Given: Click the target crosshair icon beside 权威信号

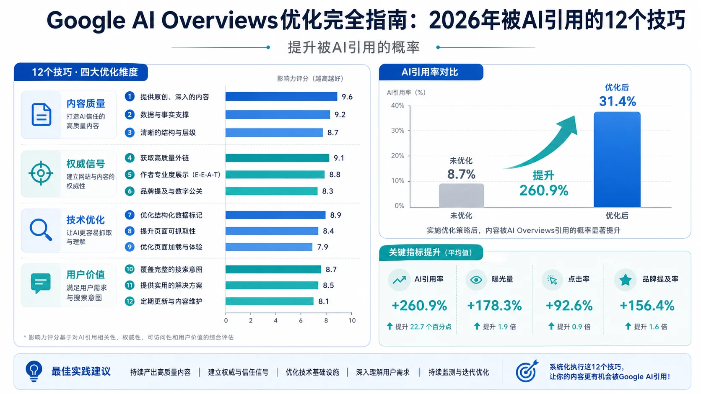Looking at the screenshot, I should pyautogui.click(x=41, y=173).
